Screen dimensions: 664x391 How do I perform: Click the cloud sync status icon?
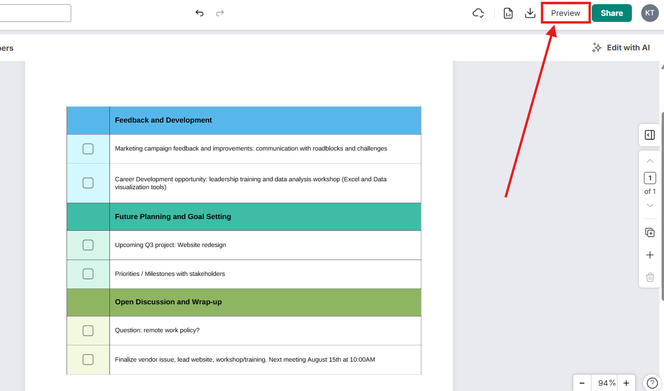(x=478, y=13)
